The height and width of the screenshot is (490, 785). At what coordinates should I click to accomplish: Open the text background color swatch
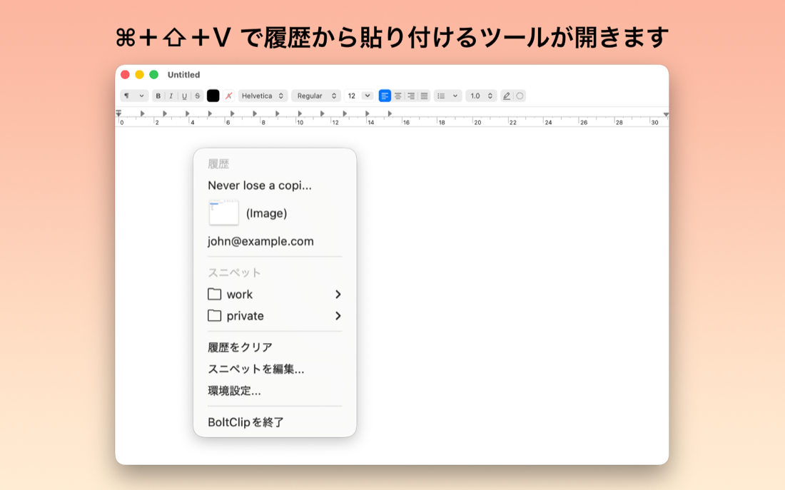228,96
